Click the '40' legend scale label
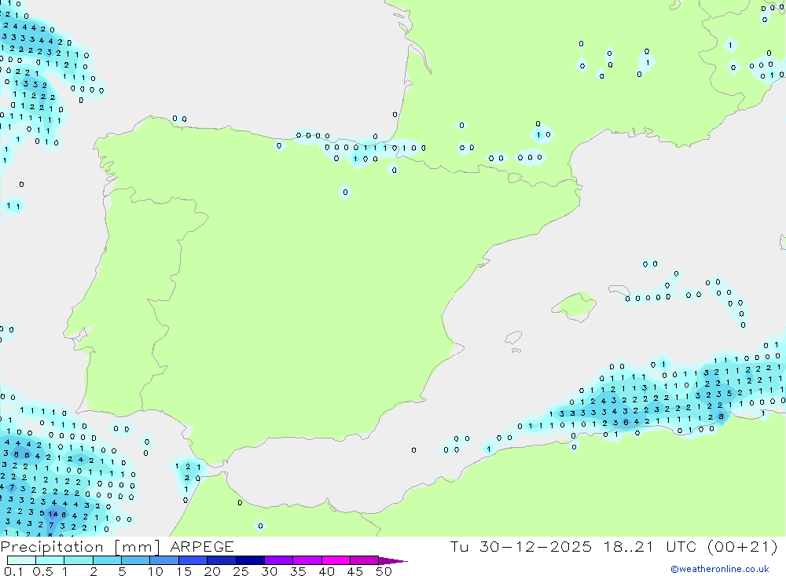 click(x=327, y=571)
